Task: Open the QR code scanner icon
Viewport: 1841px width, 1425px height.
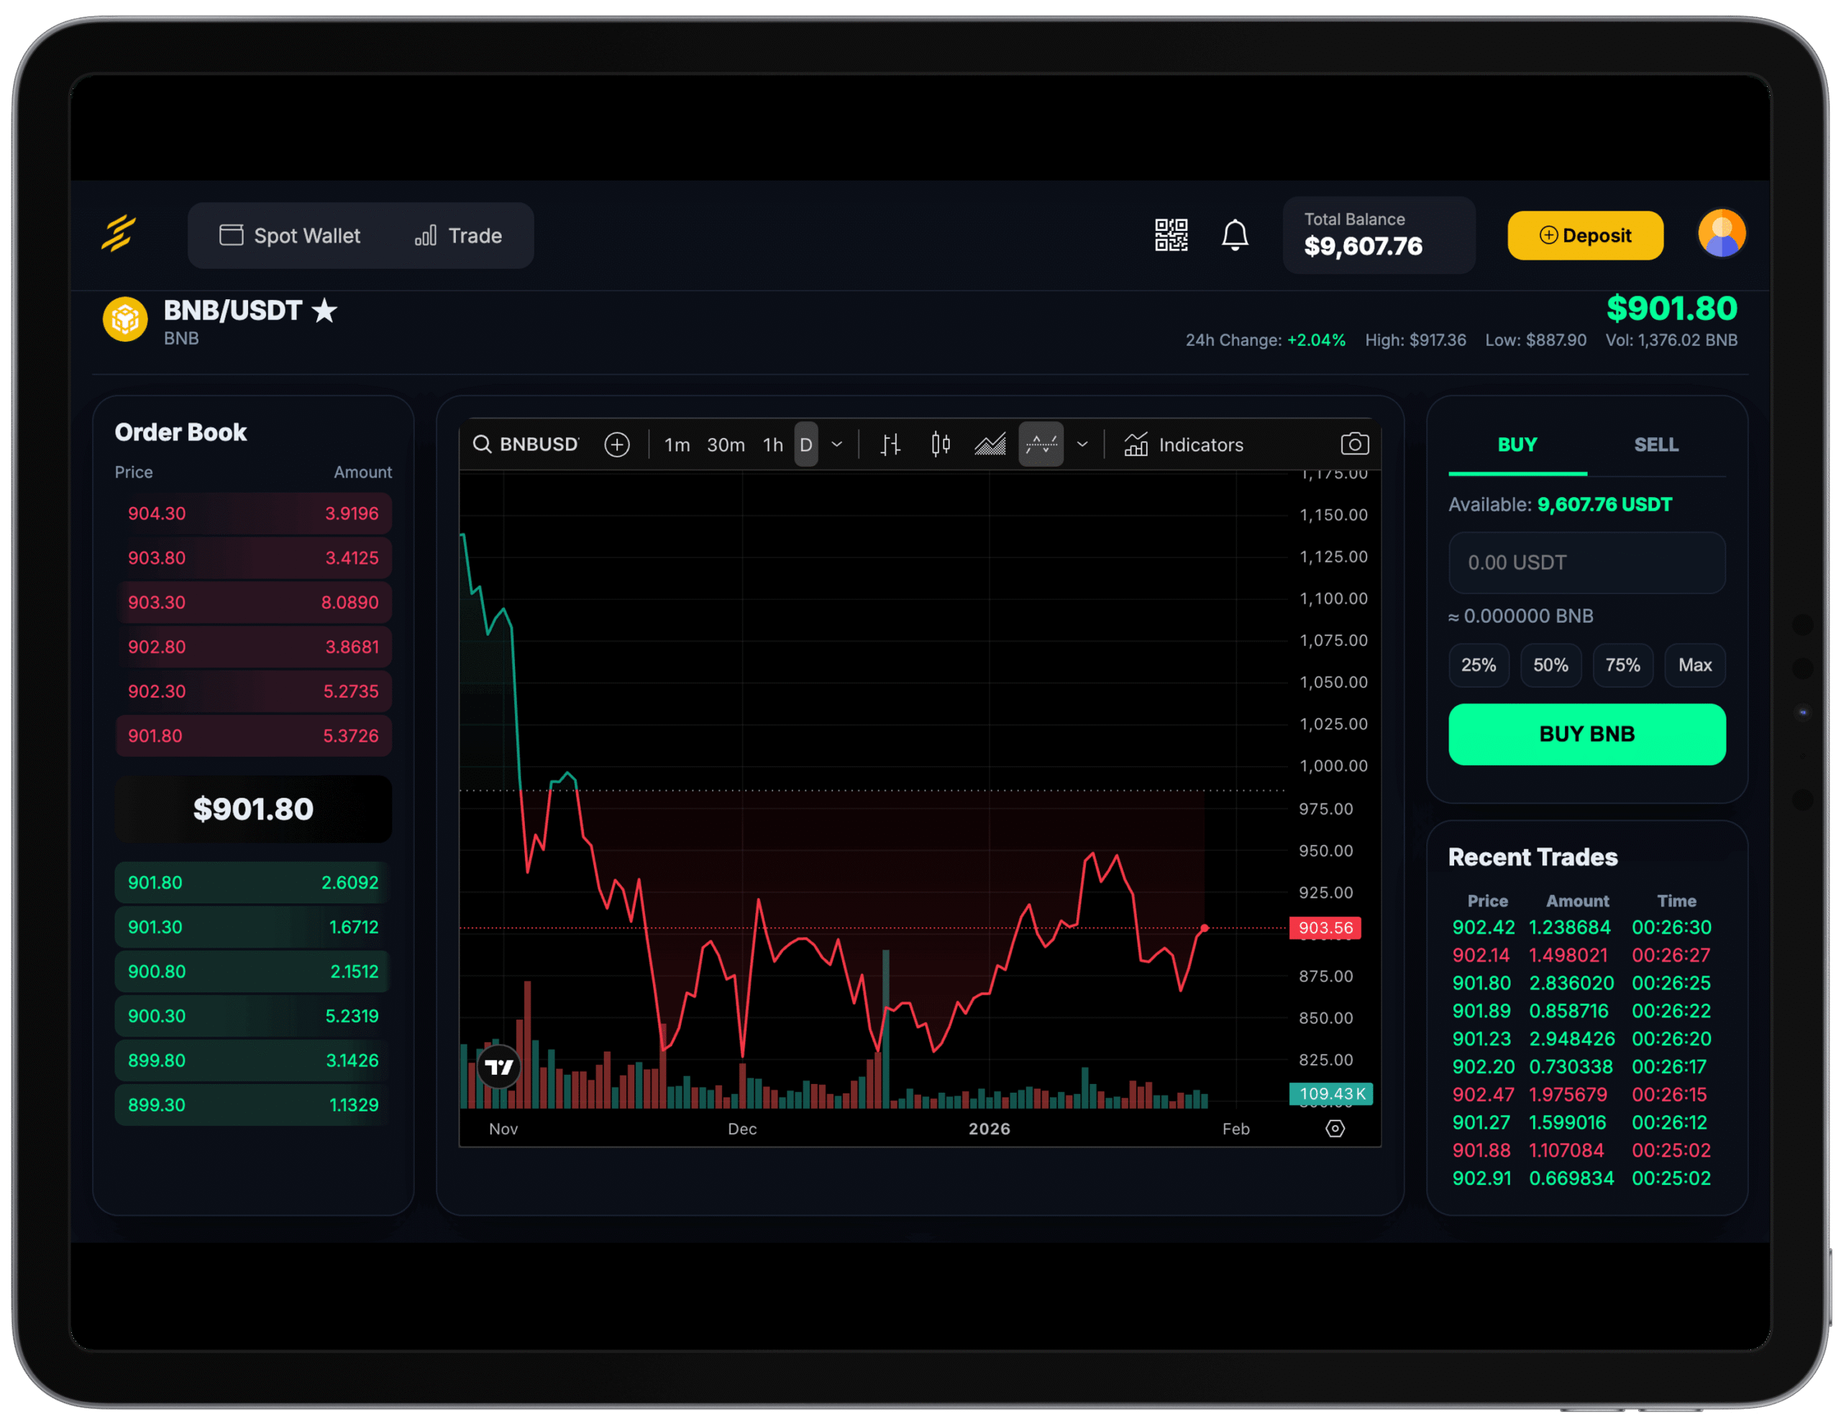Action: tap(1171, 235)
